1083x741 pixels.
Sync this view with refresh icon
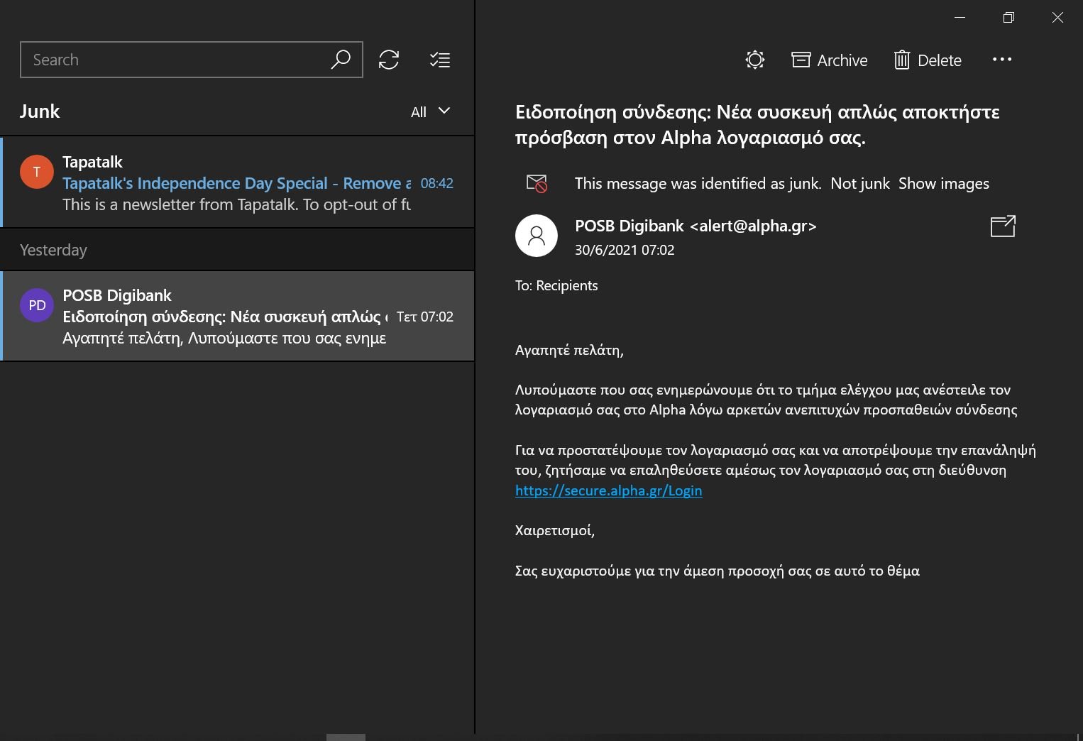389,60
